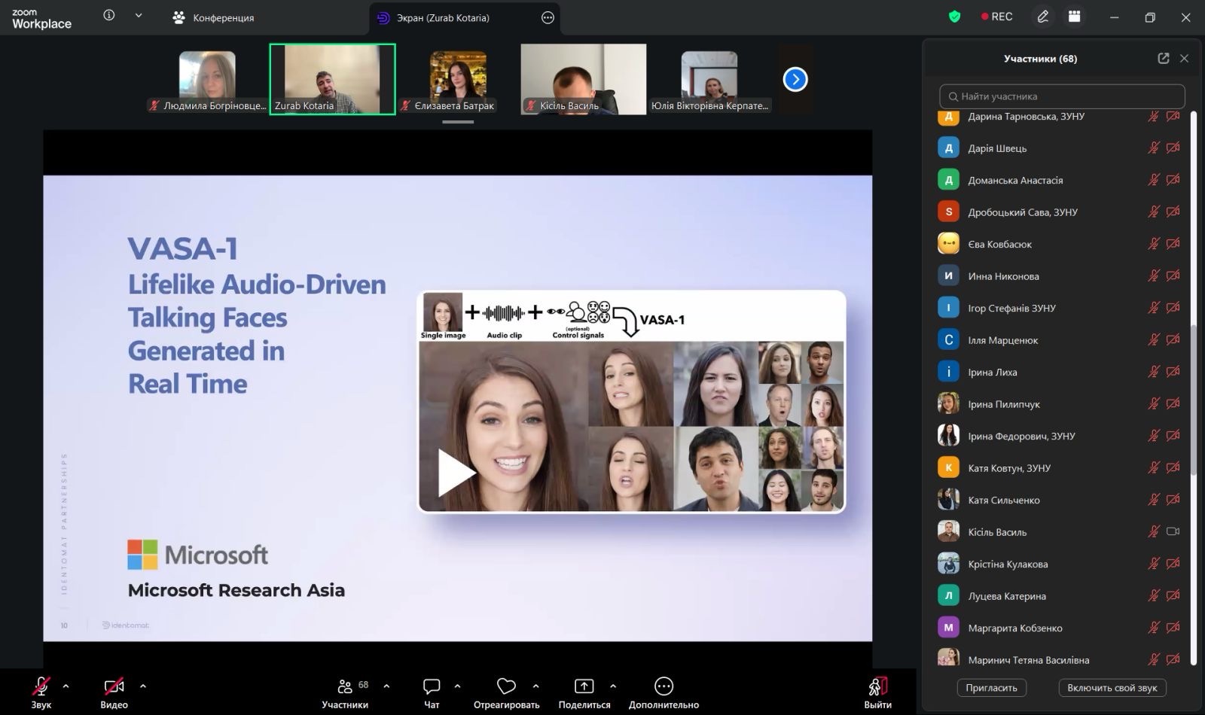The height and width of the screenshot is (715, 1205).
Task: Turn on camera with Видео button
Action: coord(114,686)
